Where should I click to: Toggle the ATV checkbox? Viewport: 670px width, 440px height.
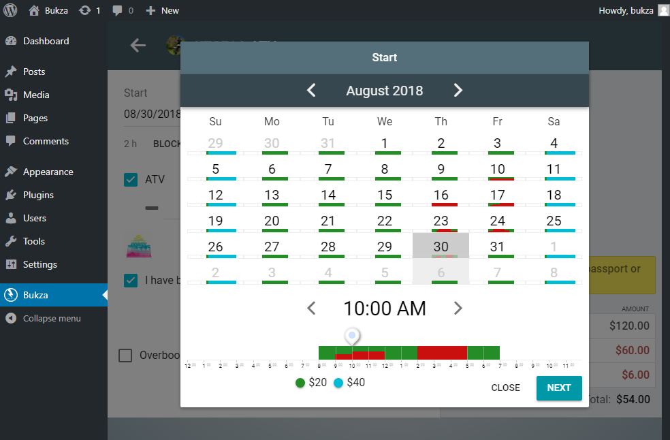(x=131, y=180)
